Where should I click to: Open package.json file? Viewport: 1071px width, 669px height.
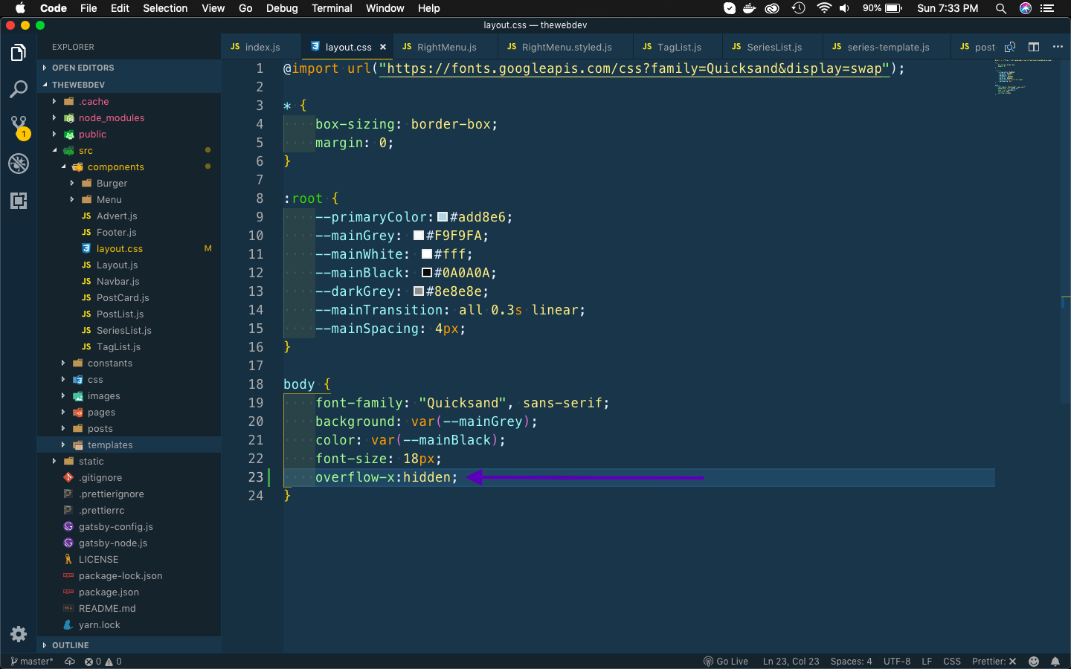(x=129, y=592)
